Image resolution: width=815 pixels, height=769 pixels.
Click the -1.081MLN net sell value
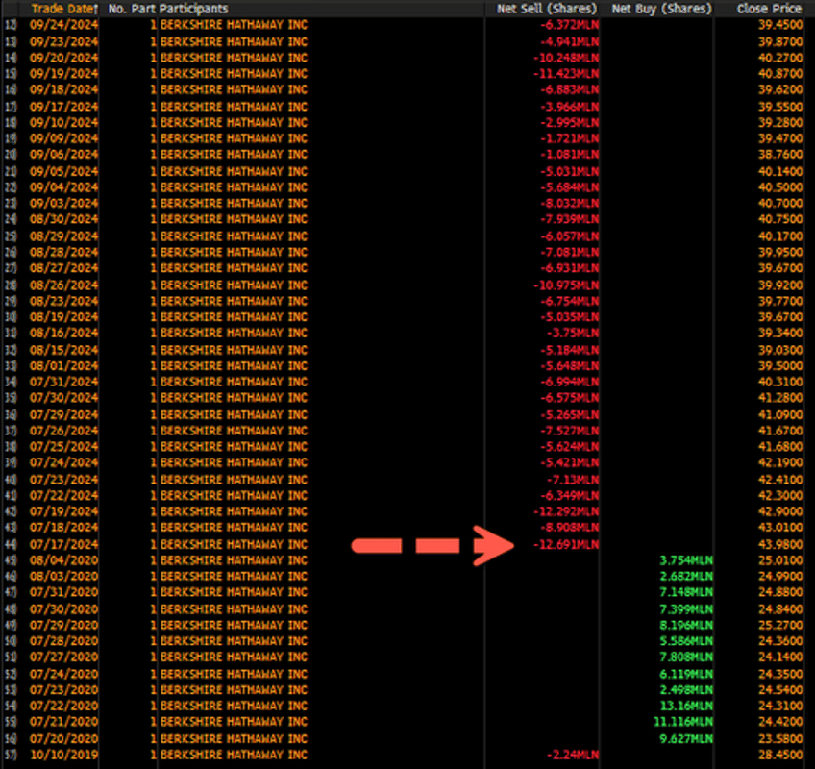click(569, 155)
